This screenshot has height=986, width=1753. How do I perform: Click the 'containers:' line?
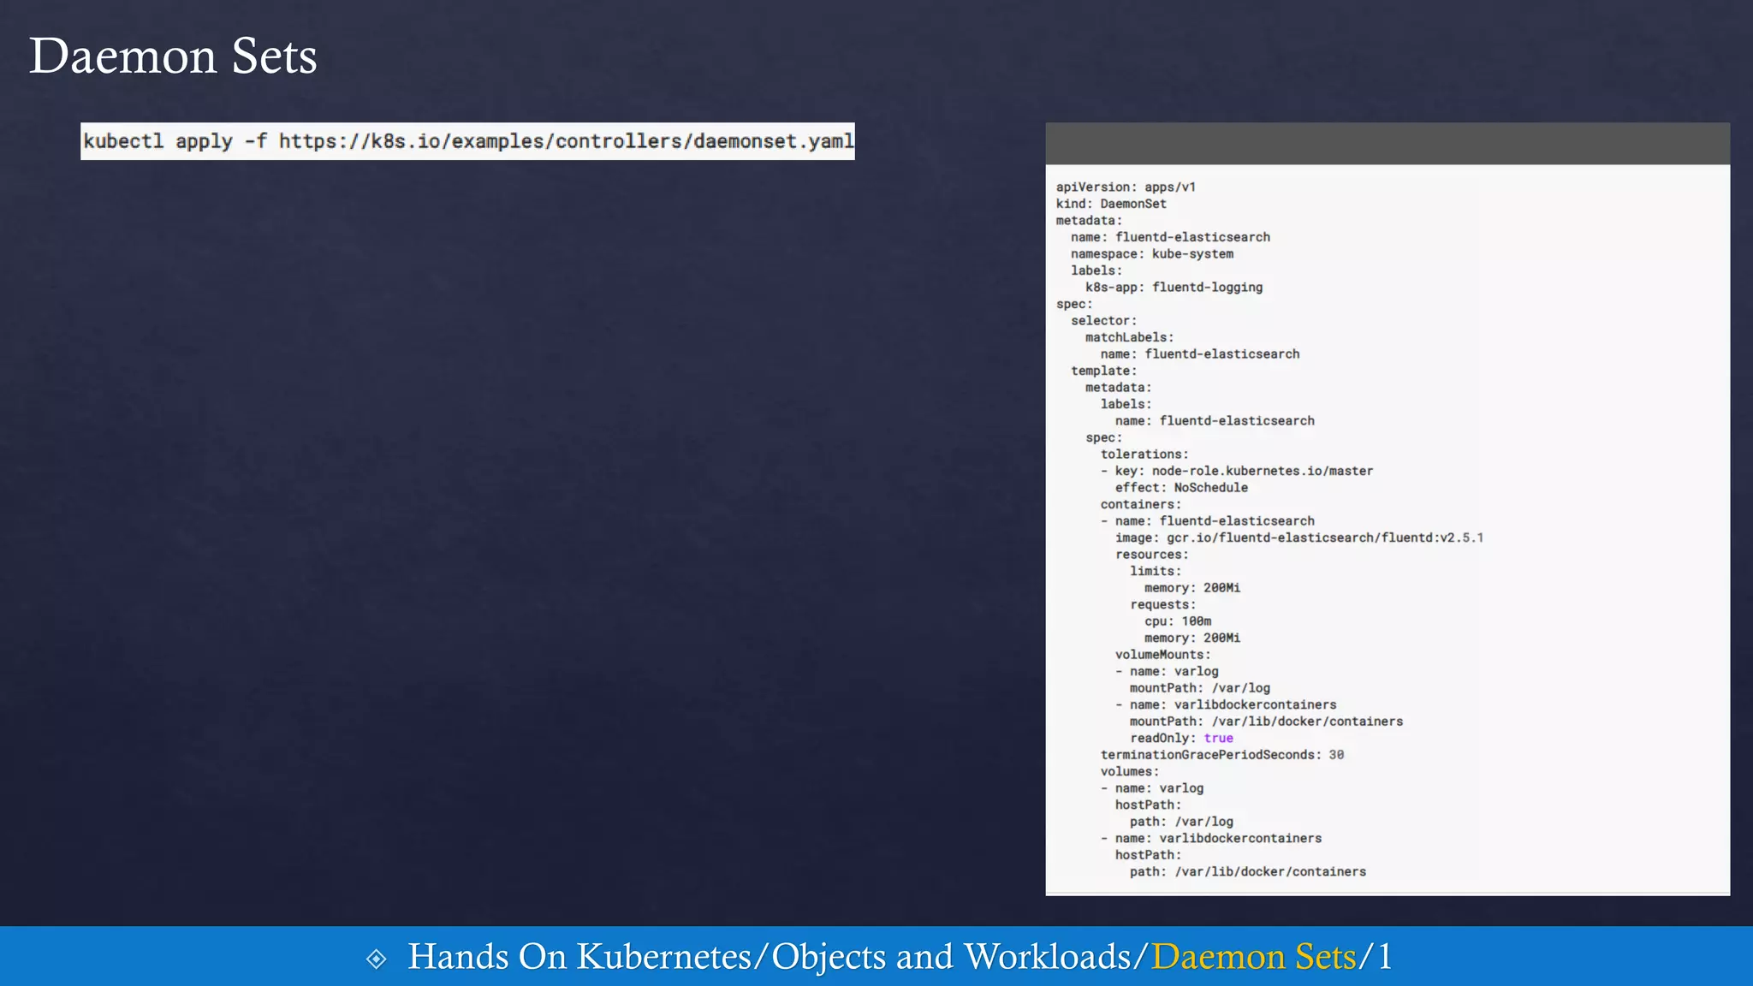pyautogui.click(x=1141, y=504)
